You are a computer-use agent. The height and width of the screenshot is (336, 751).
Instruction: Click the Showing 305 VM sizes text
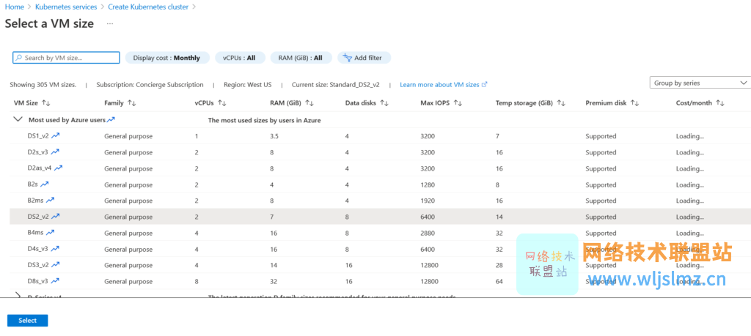click(x=43, y=85)
